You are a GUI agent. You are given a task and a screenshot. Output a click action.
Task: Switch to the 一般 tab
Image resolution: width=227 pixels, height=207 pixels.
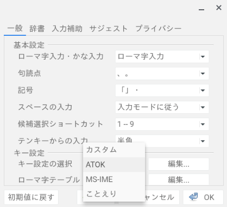pyautogui.click(x=15, y=29)
